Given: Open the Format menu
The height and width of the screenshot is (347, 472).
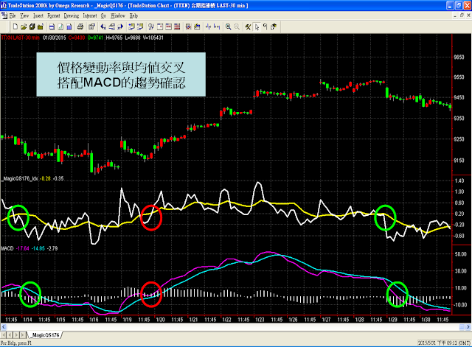Looking at the screenshot, I should 54,15.
